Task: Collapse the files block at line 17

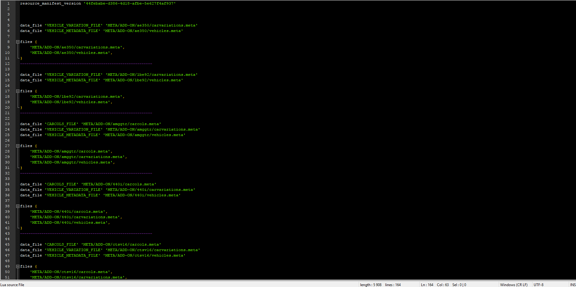Action: pyautogui.click(x=18, y=91)
